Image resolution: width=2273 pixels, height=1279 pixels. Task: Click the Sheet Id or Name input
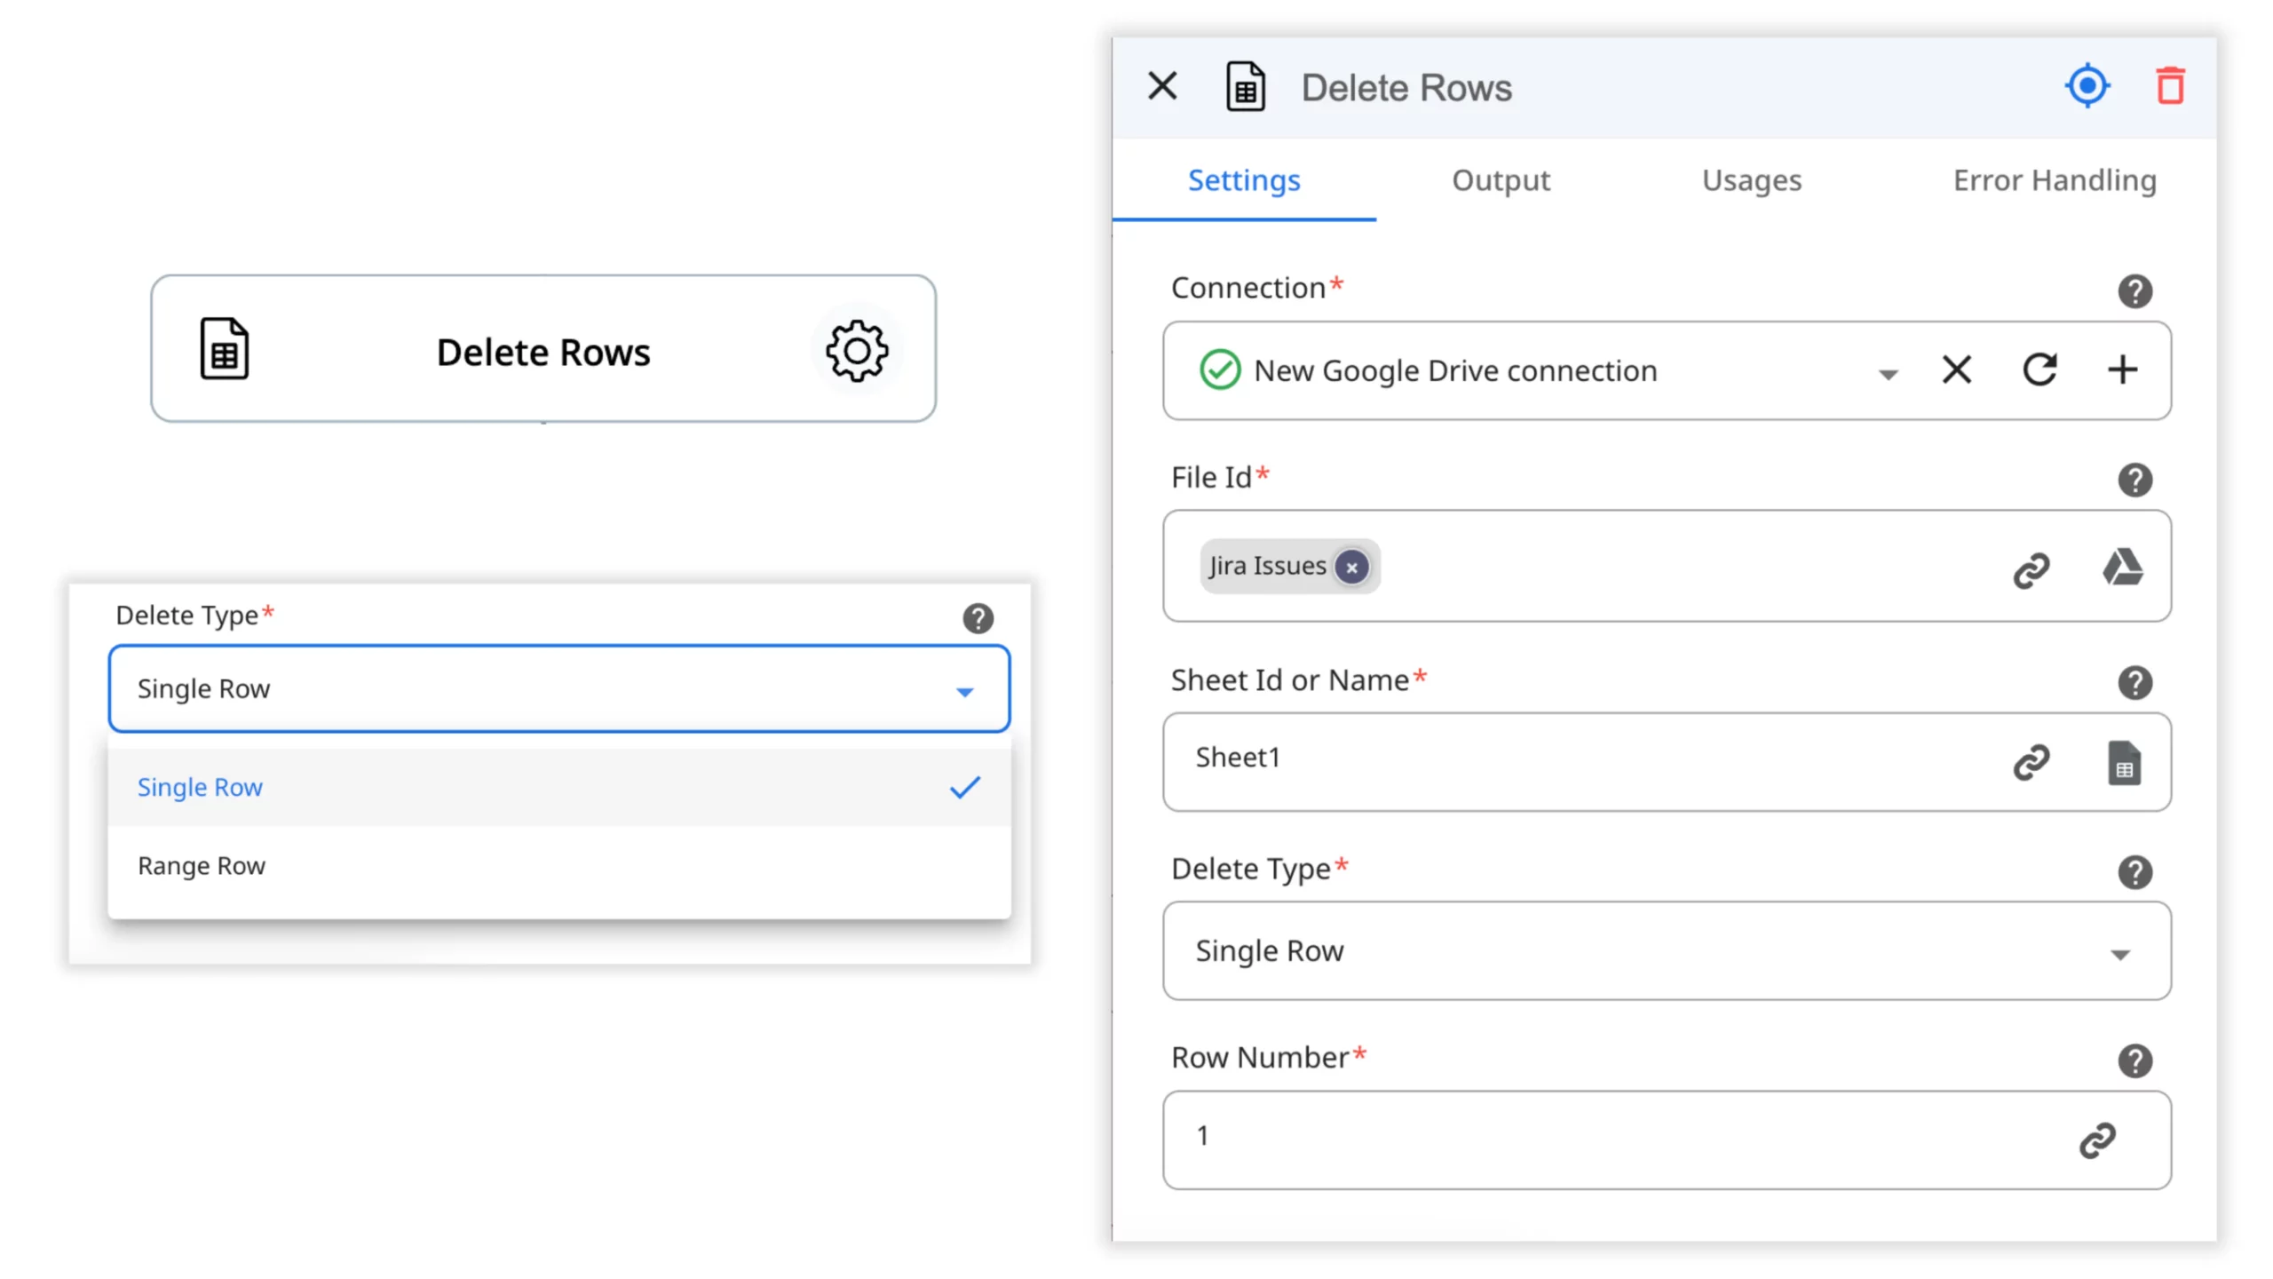point(1580,758)
